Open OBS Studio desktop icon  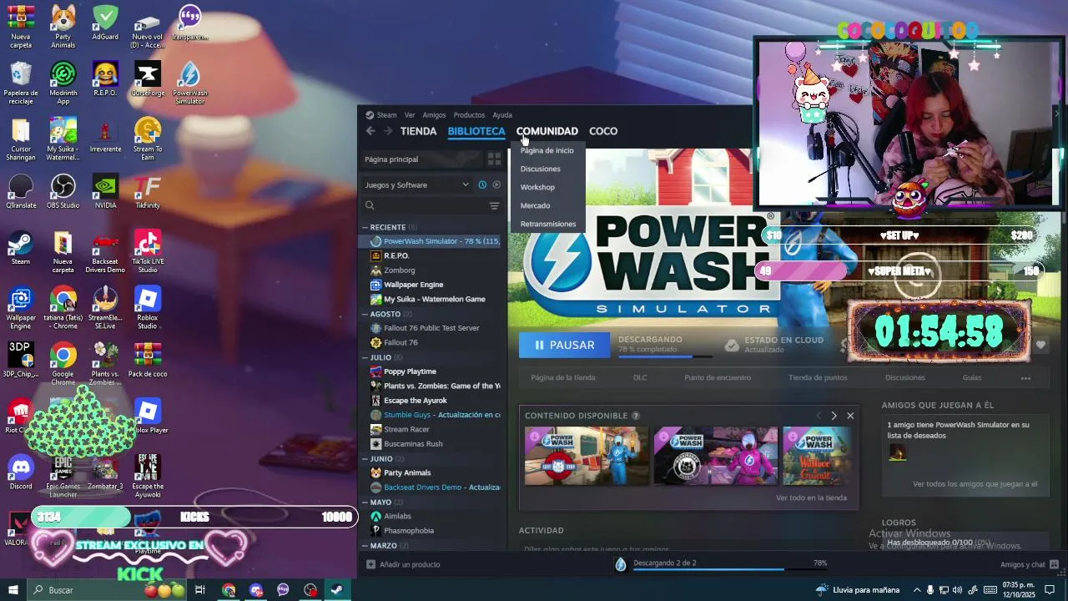(63, 192)
